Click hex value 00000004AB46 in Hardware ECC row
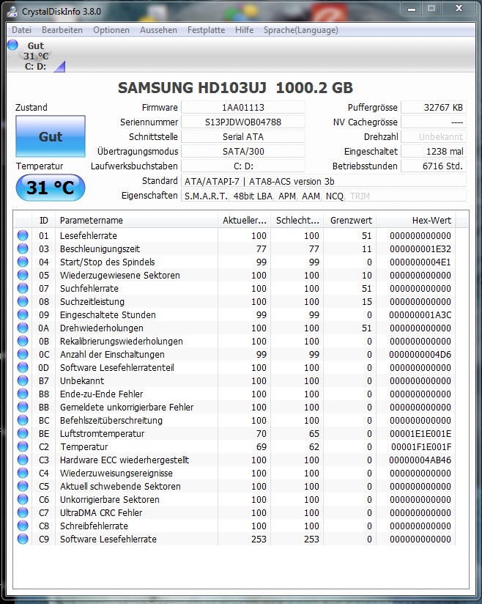 [420, 460]
